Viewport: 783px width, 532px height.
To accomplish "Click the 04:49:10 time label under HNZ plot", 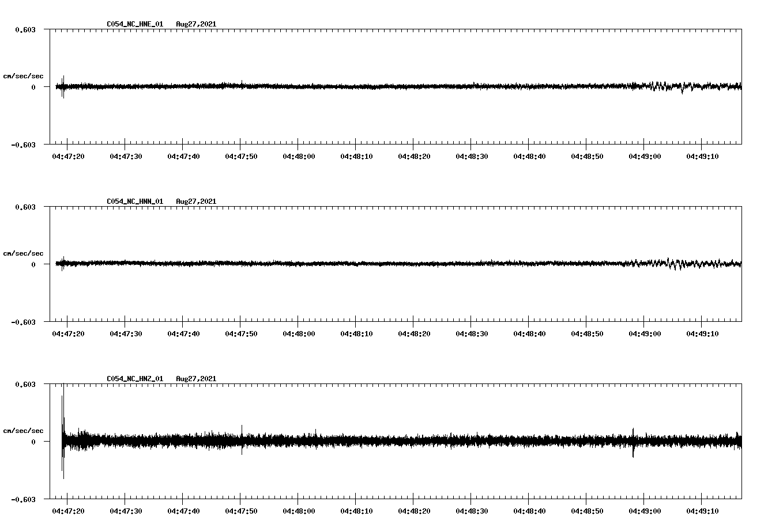I will (702, 511).
